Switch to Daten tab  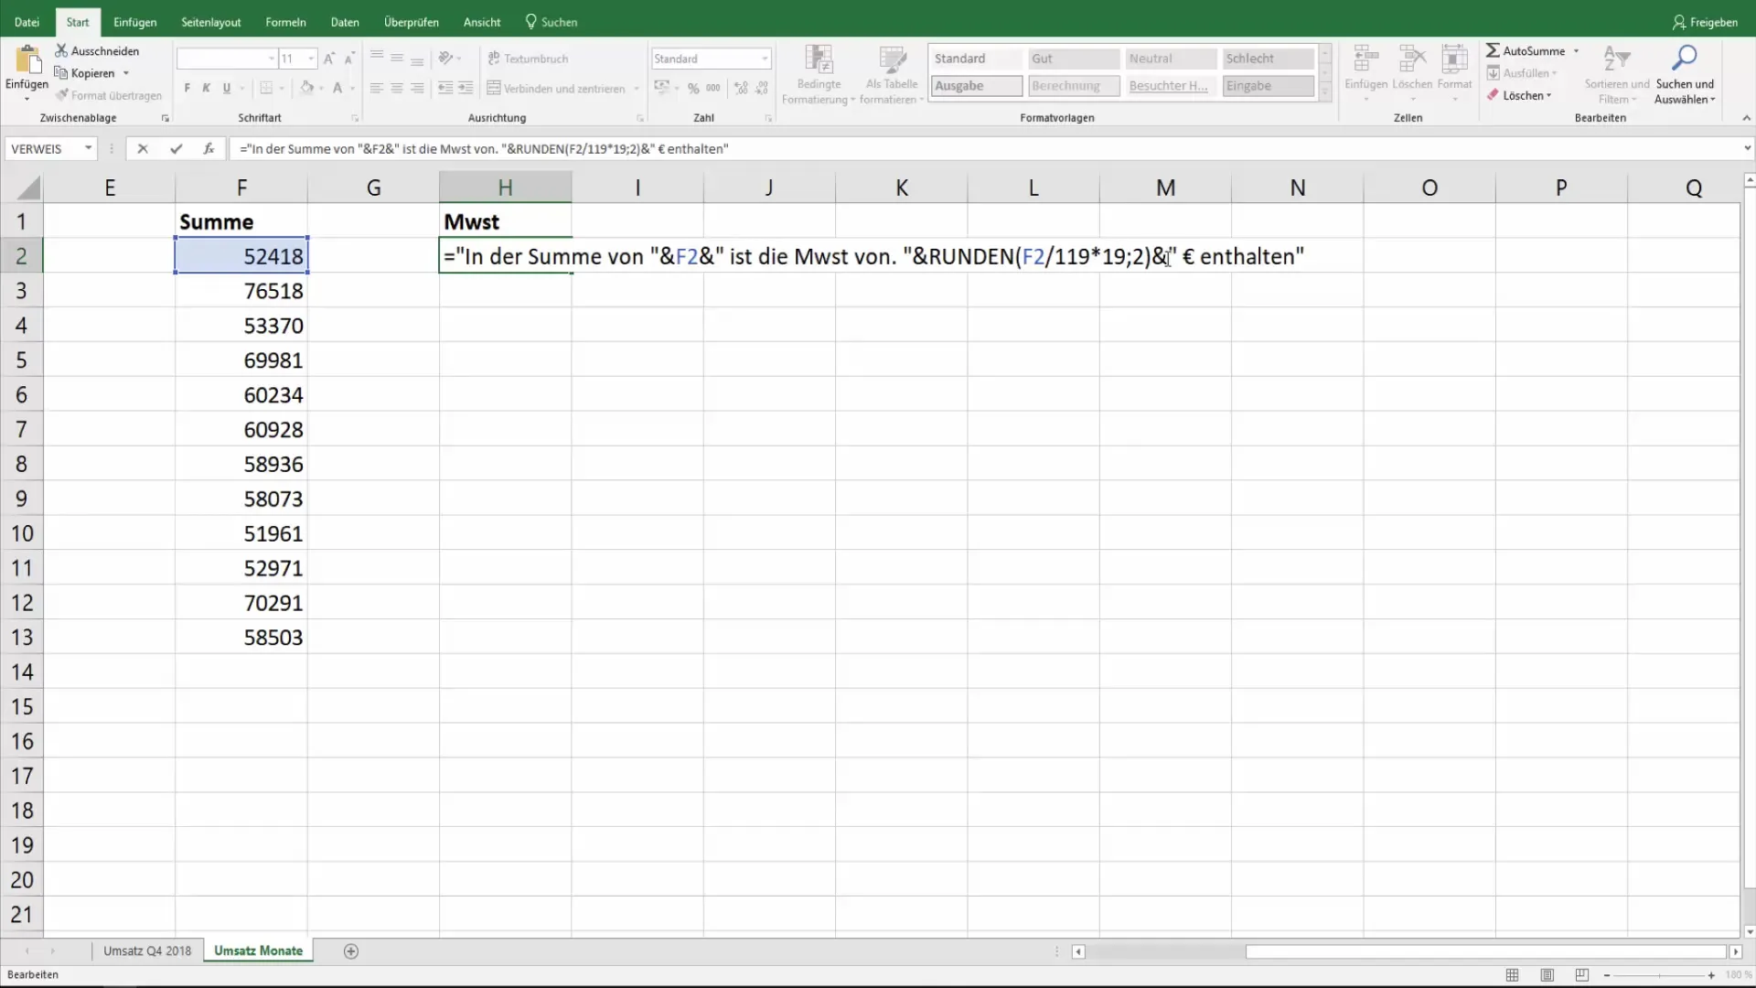point(345,22)
